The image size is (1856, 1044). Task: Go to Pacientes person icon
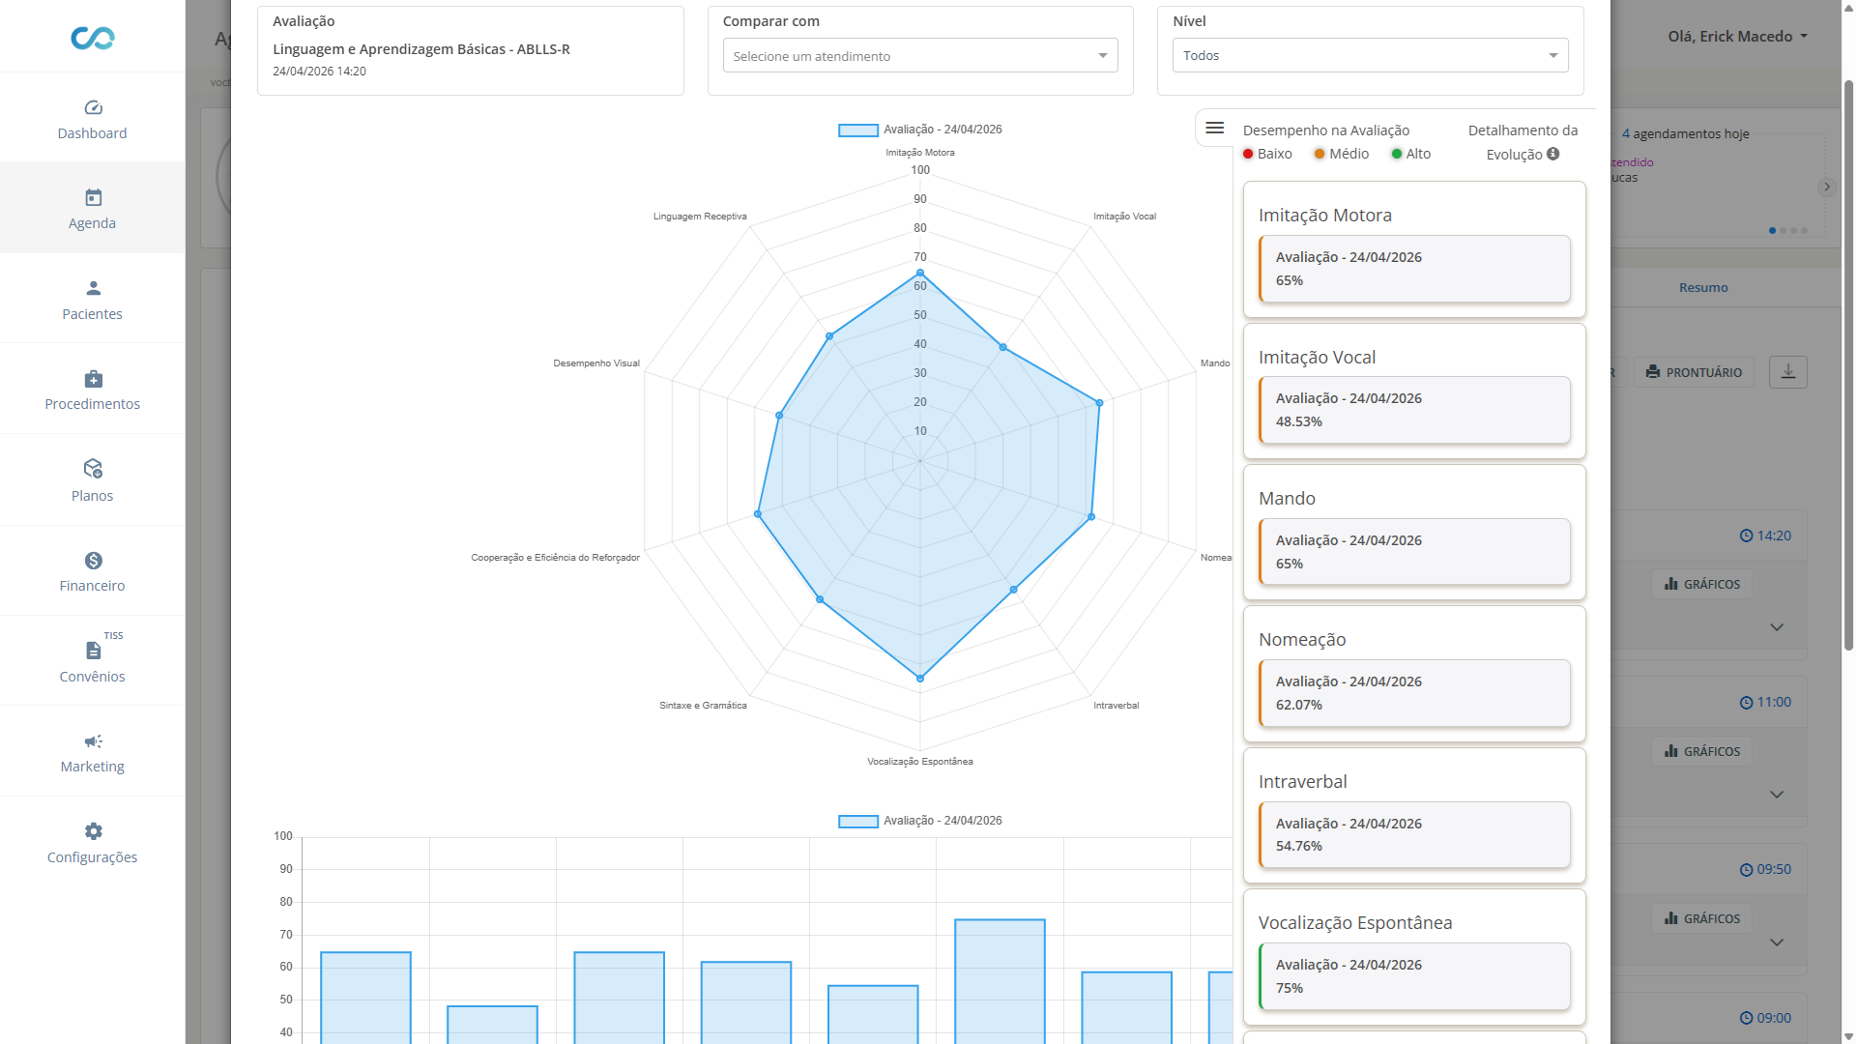[93, 288]
